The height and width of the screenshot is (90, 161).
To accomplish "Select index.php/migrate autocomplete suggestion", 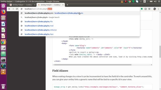I will 79,13.
